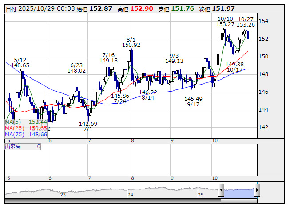Image resolution: width=290 pixels, height=208 pixels.
Task: Click the 10/17 149.38 low label
Action: click(234, 67)
